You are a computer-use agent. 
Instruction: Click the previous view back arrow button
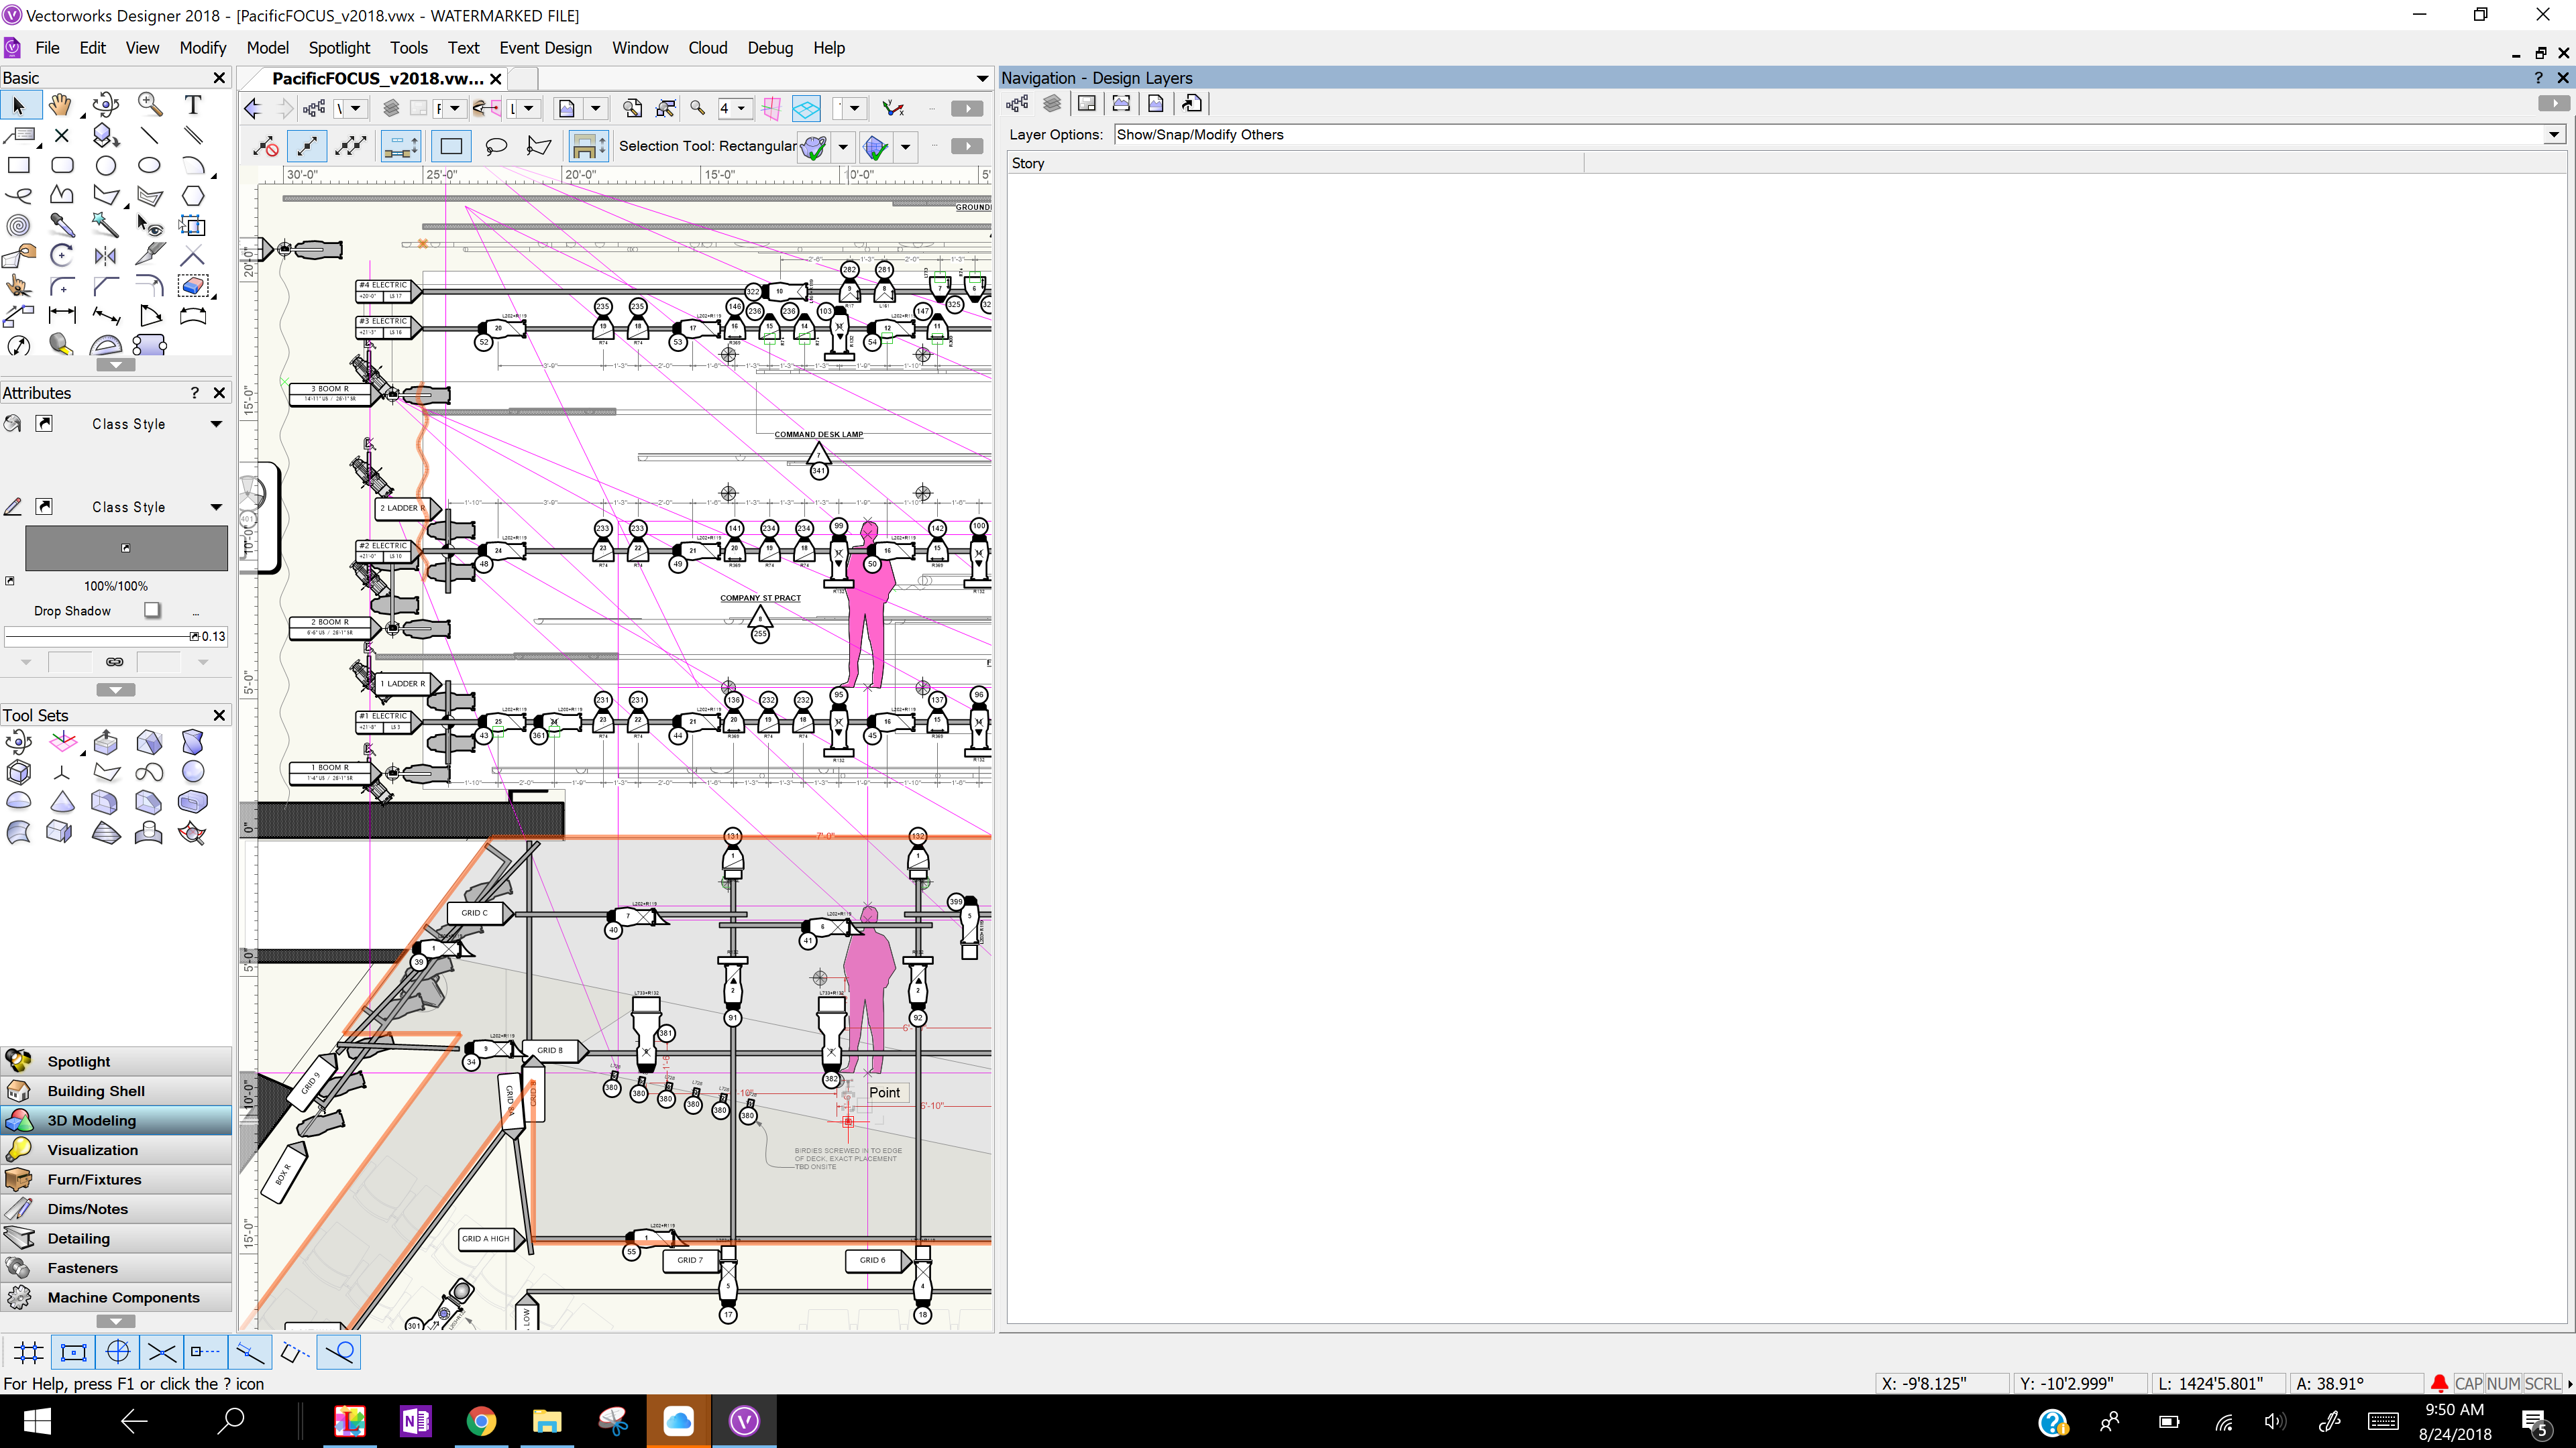pyautogui.click(x=251, y=108)
